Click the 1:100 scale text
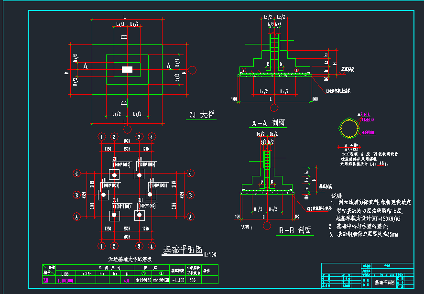Screen dimensions: 424x294 [210, 254]
